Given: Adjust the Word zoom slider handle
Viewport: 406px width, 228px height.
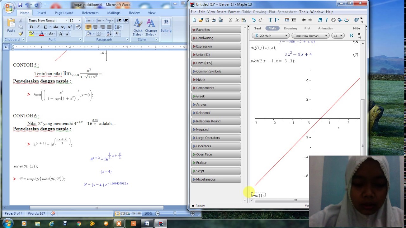Looking at the screenshot, I should click(175, 213).
